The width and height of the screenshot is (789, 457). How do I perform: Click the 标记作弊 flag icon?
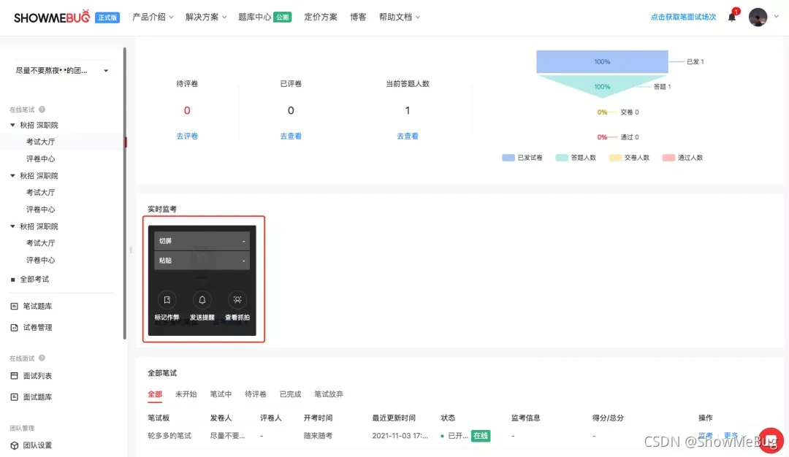tap(167, 299)
